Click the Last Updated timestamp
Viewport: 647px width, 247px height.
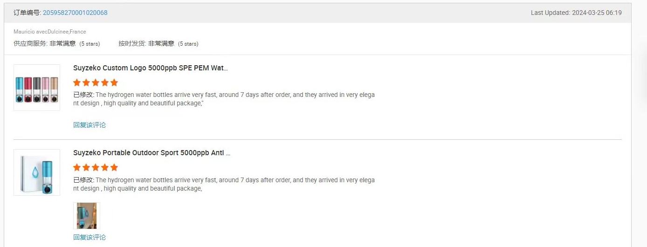(576, 13)
